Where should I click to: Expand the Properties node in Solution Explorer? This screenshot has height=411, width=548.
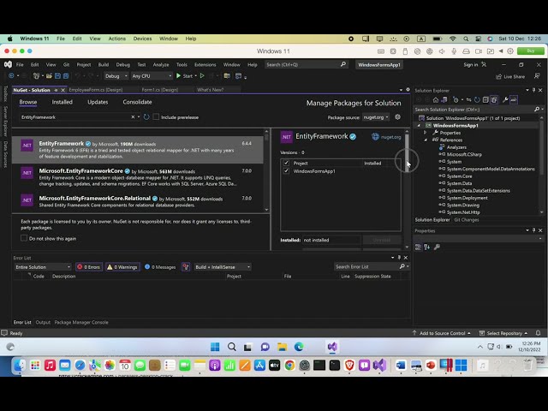pyautogui.click(x=426, y=133)
